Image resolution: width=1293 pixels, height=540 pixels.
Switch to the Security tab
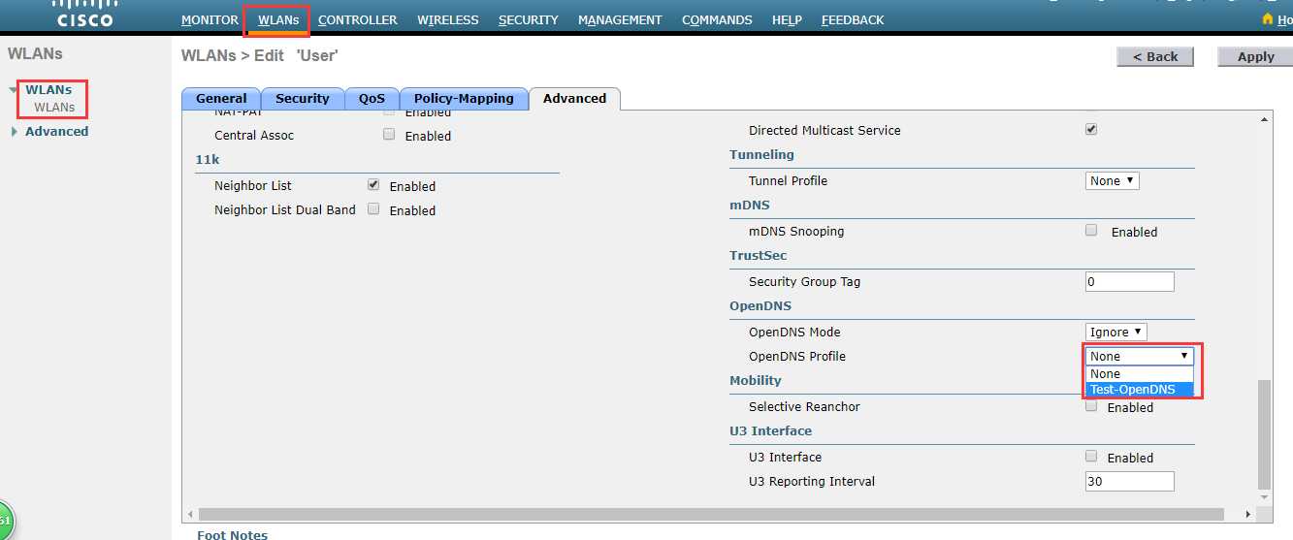[302, 99]
